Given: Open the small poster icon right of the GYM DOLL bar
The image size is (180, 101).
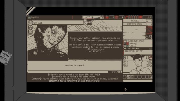Looking at the screenshot, I should point(89,22).
